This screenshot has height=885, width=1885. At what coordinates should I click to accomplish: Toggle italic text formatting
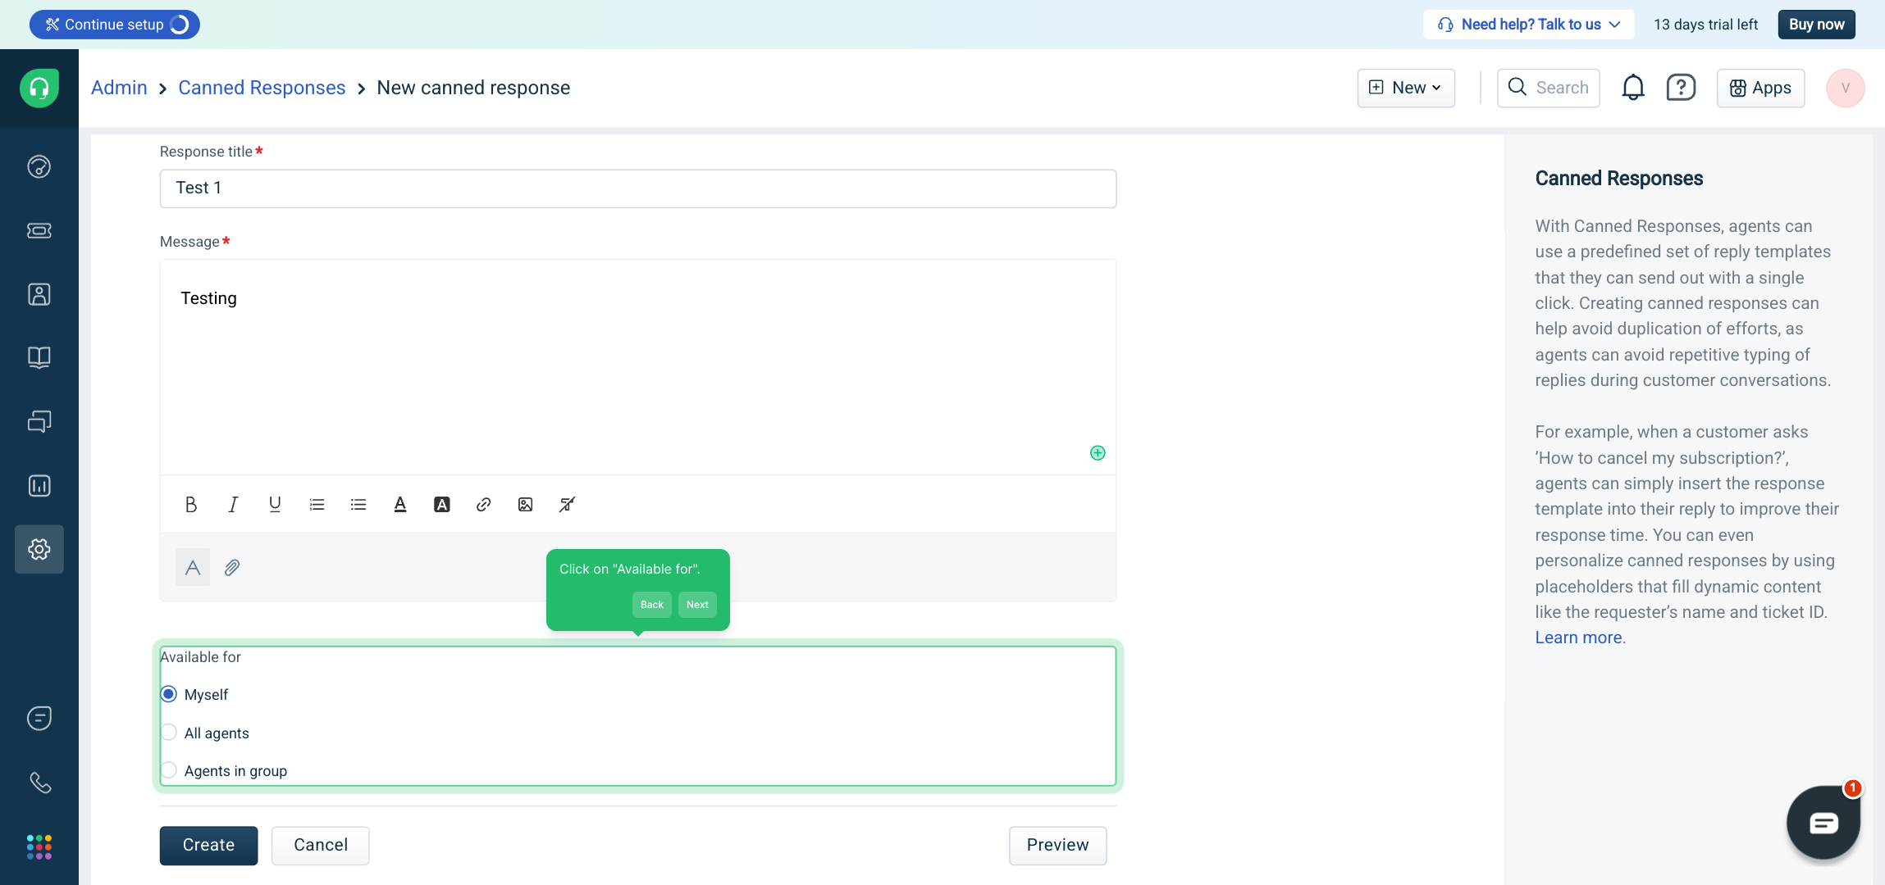[x=233, y=505]
